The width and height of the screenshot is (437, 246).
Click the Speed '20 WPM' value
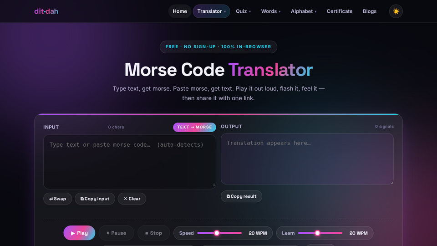pyautogui.click(x=258, y=233)
